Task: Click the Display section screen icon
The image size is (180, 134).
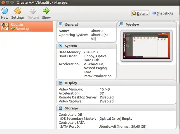Action: coord(60,83)
